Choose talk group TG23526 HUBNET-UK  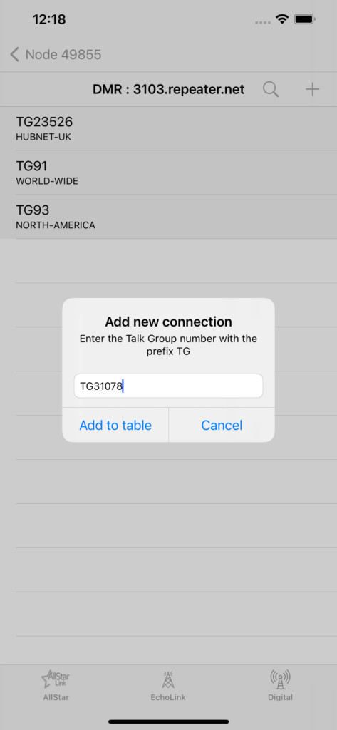[168, 128]
